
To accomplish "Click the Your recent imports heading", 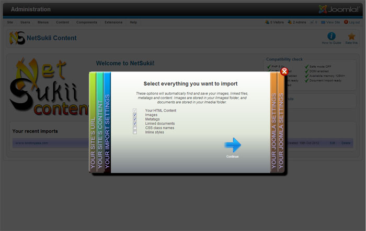I will coord(35,131).
